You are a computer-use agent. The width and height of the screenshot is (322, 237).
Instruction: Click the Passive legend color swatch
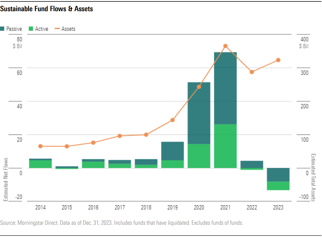(2, 29)
